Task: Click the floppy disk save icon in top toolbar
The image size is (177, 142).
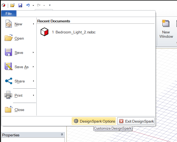Action: pos(20,5)
